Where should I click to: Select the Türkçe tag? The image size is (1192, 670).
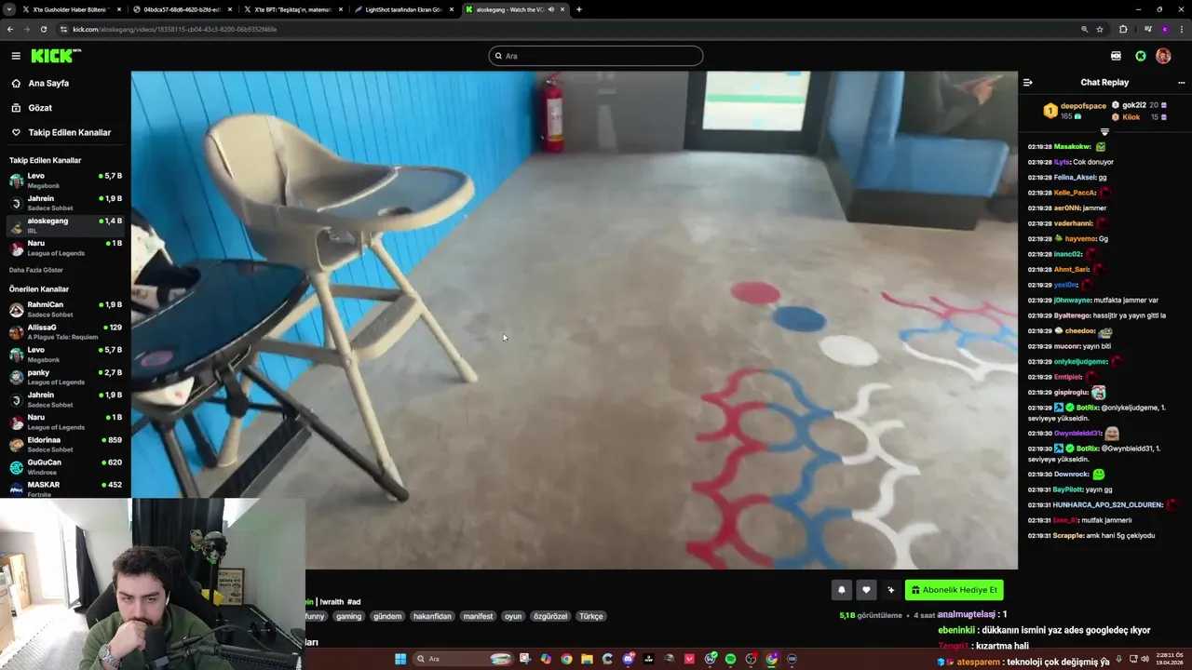(591, 616)
